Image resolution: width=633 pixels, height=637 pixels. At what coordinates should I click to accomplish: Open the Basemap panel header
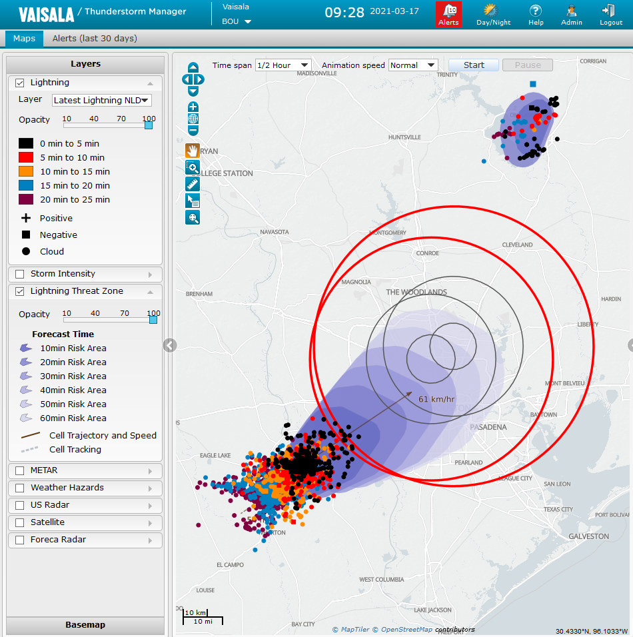[x=85, y=625]
